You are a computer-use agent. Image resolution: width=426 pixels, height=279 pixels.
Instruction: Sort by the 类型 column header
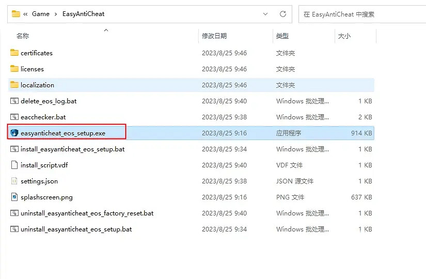(x=282, y=36)
